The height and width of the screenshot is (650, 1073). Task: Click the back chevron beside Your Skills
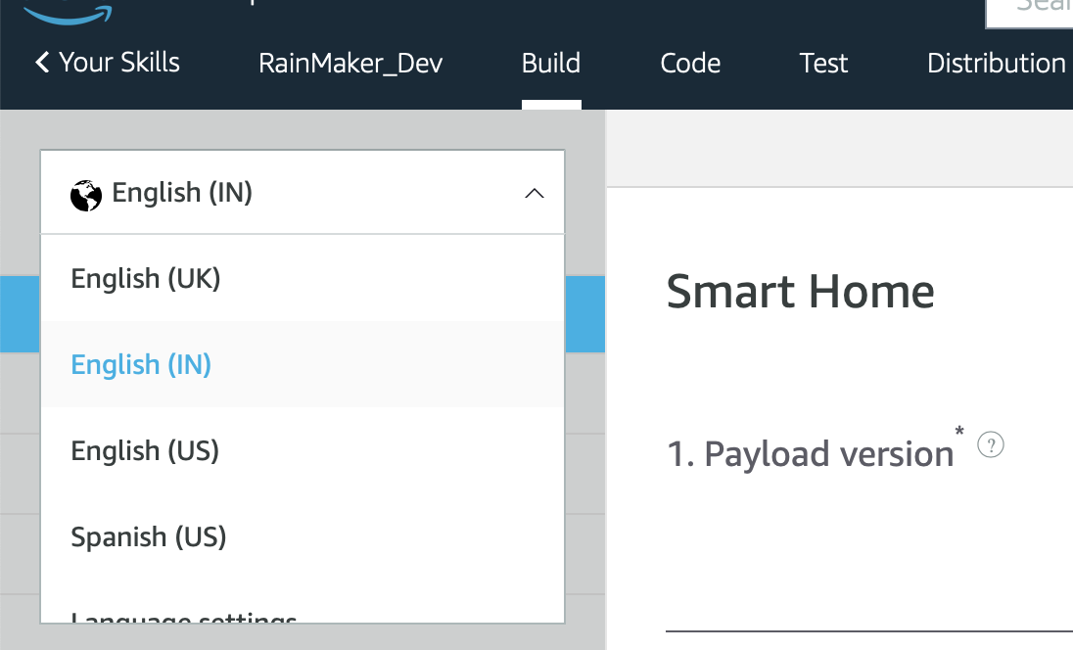pyautogui.click(x=42, y=63)
